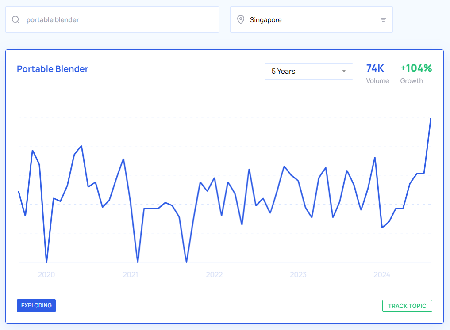This screenshot has width=450, height=330.
Task: Click the 2021 axis label
Action: (131, 274)
